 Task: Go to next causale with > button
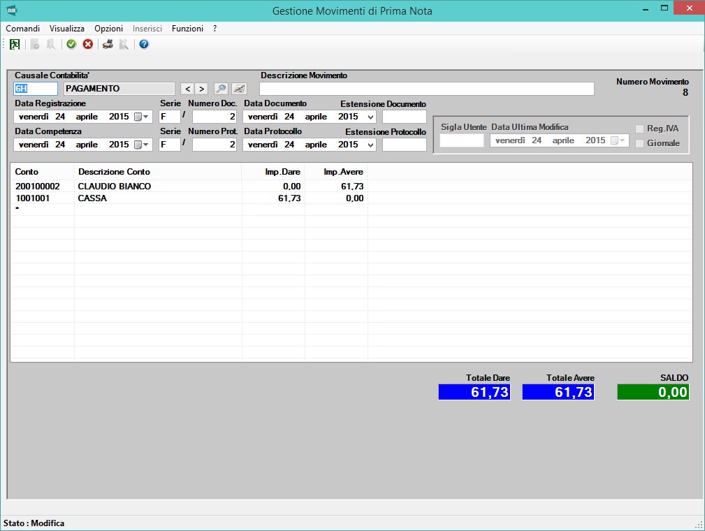click(x=201, y=89)
